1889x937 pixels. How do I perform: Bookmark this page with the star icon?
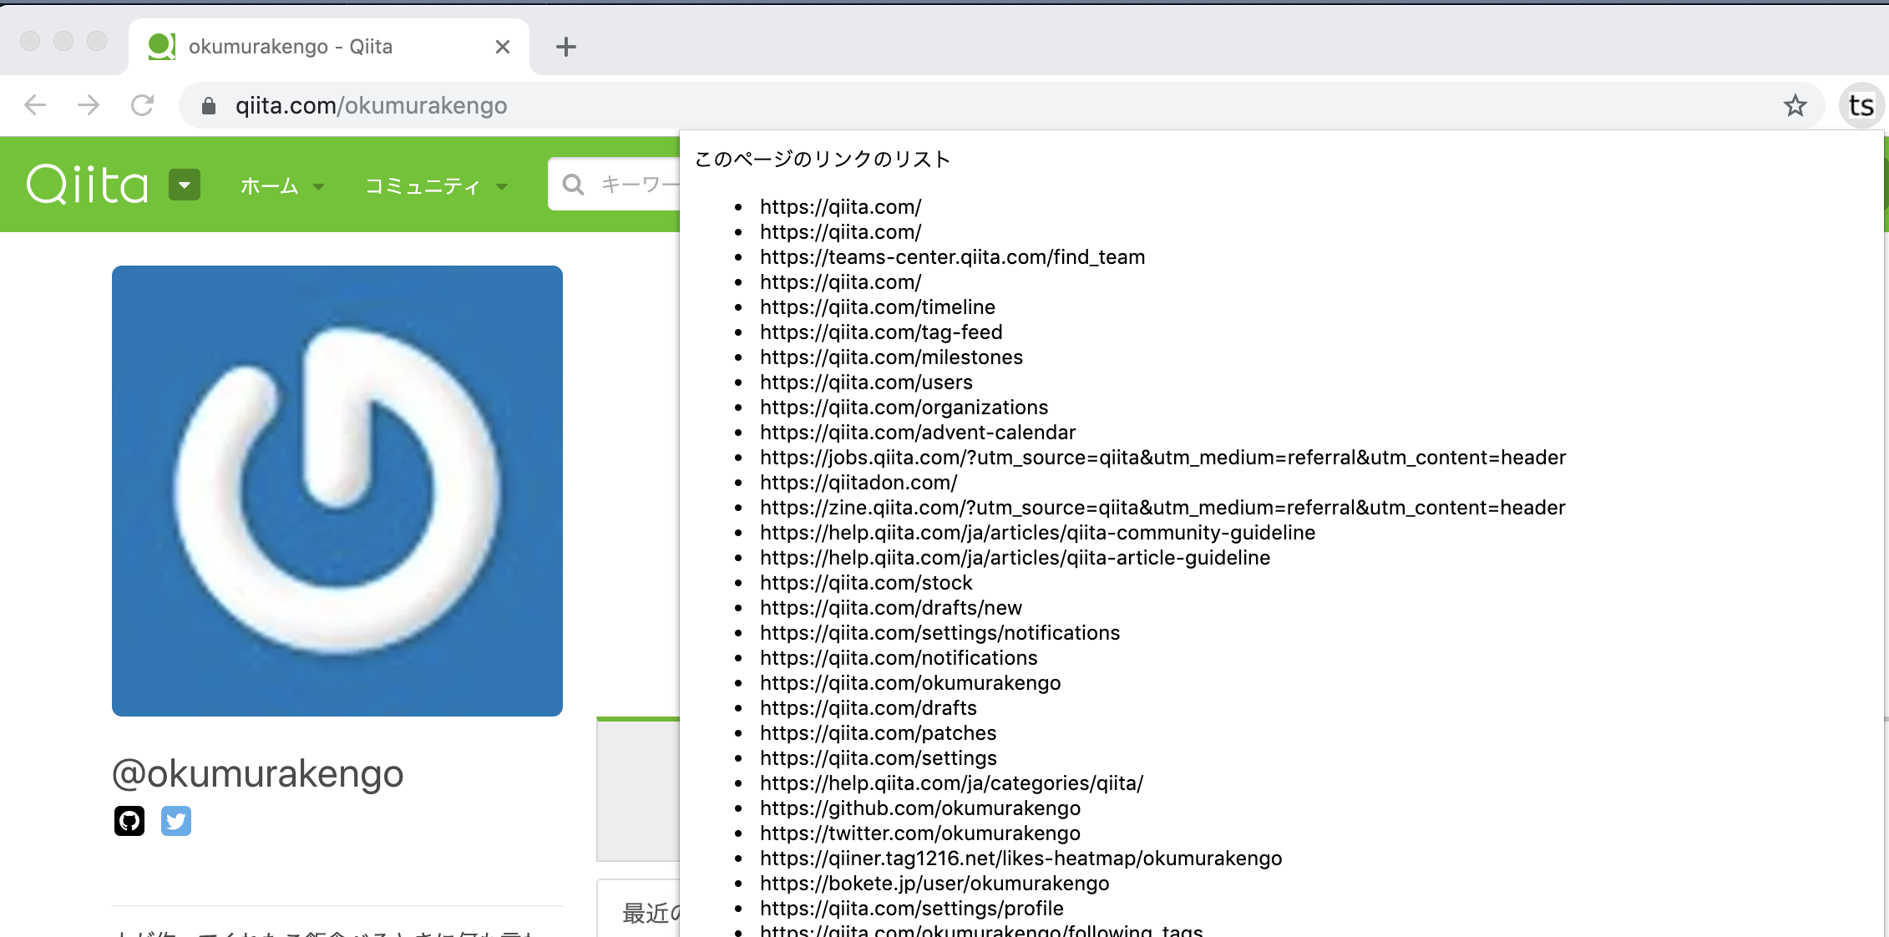pos(1795,105)
